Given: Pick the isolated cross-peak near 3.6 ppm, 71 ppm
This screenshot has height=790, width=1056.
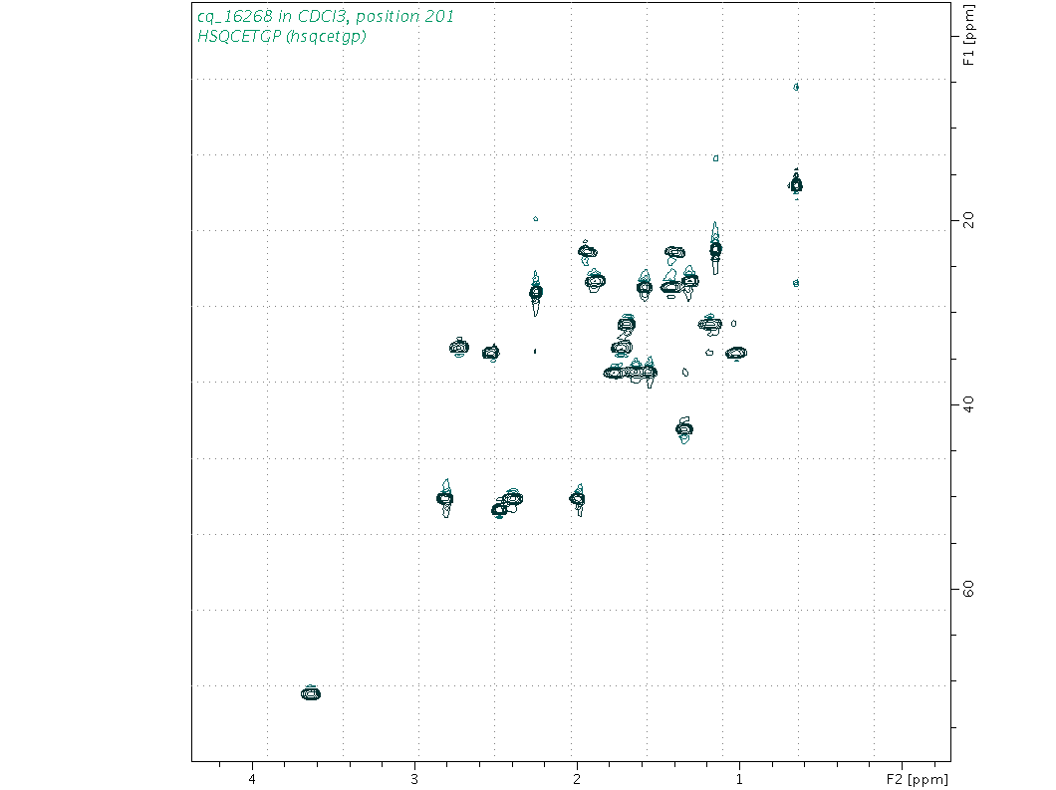Looking at the screenshot, I should 311,693.
